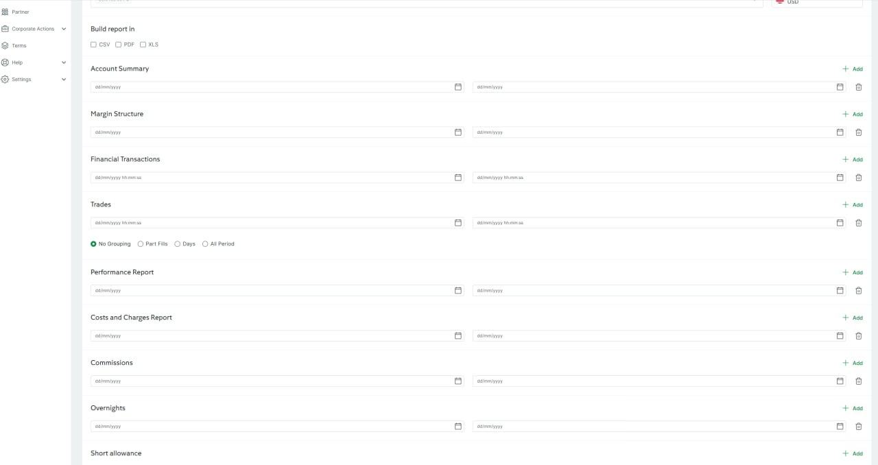
Task: Tick the PDF format checkbox
Action: tap(119, 45)
